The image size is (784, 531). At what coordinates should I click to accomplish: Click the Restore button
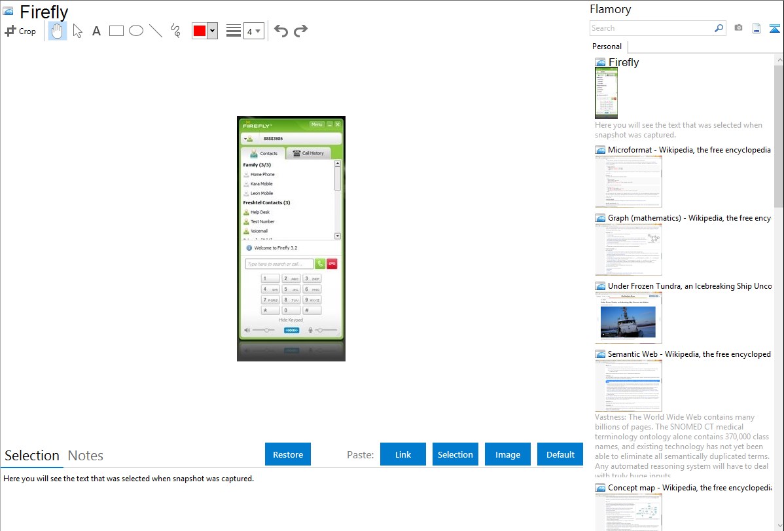pos(288,454)
